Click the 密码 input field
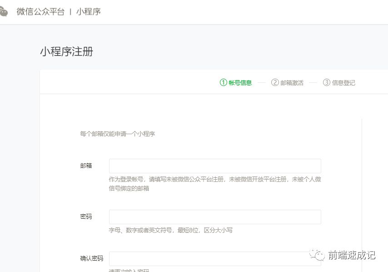The width and height of the screenshot is (388, 272). [x=215, y=217]
